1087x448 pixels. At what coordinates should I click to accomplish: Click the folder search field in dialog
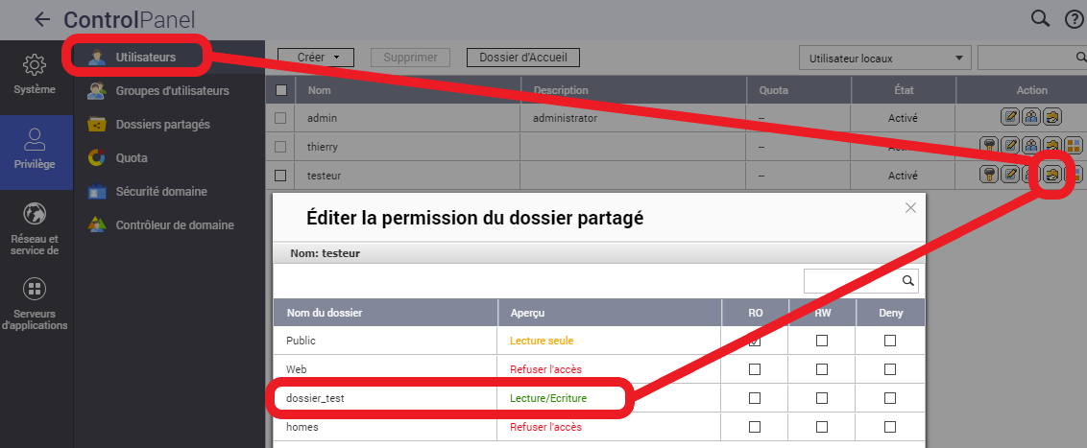(x=851, y=281)
